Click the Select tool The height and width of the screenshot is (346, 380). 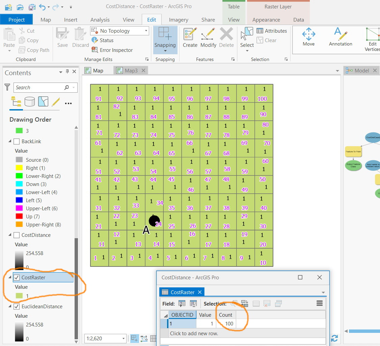click(x=247, y=37)
